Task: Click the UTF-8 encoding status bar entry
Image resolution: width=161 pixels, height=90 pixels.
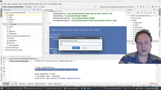Action: pyautogui.click(x=144, y=86)
